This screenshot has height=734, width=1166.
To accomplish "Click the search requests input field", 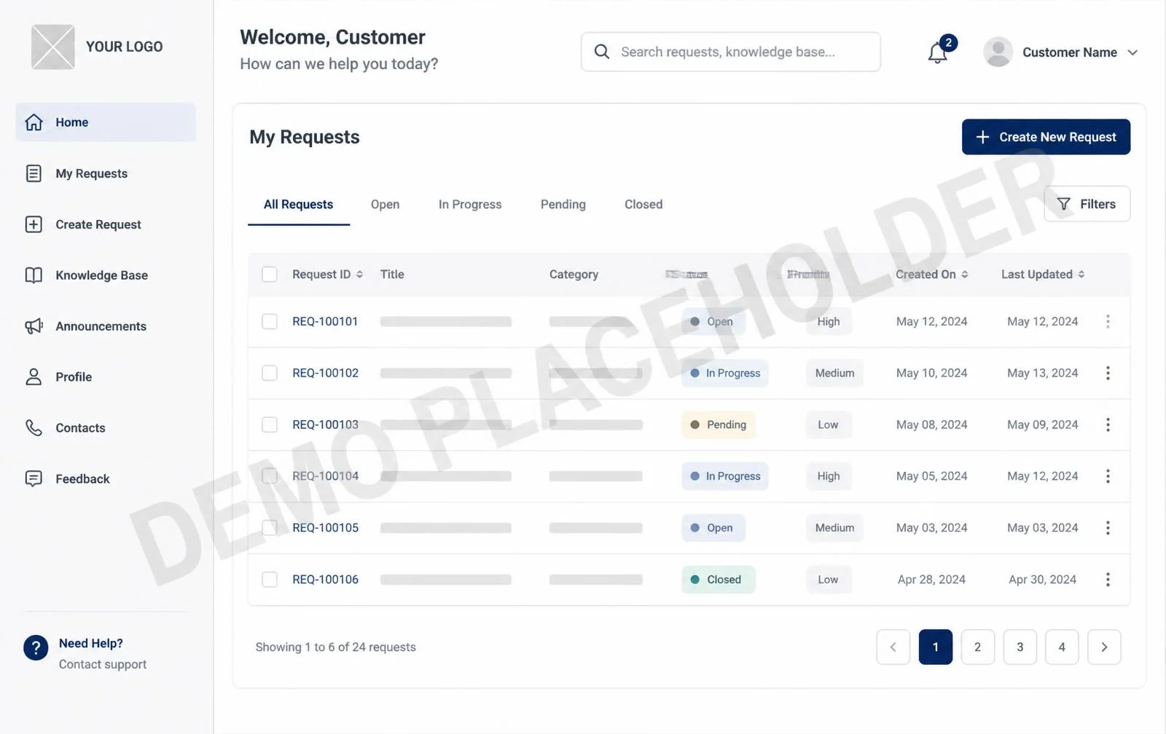I will (x=730, y=52).
